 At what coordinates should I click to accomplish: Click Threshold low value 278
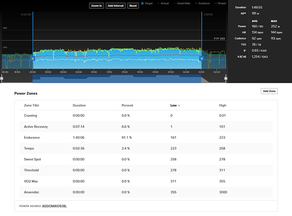tap(173, 170)
